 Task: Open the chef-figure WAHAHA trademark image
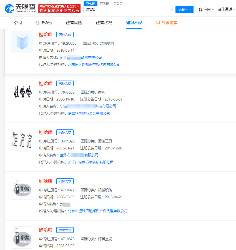22,189
